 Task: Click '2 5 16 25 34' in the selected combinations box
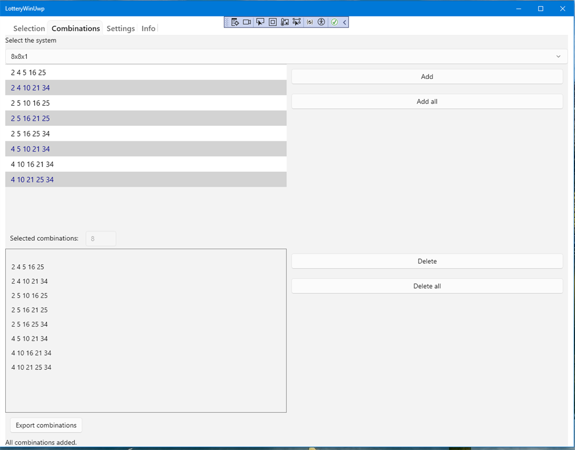[x=29, y=324]
